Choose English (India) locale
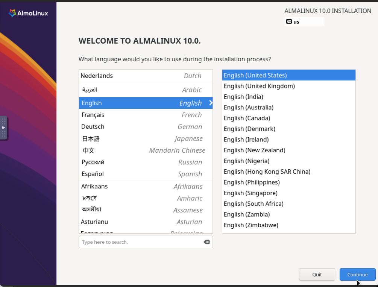The width and height of the screenshot is (378, 287). [x=288, y=97]
